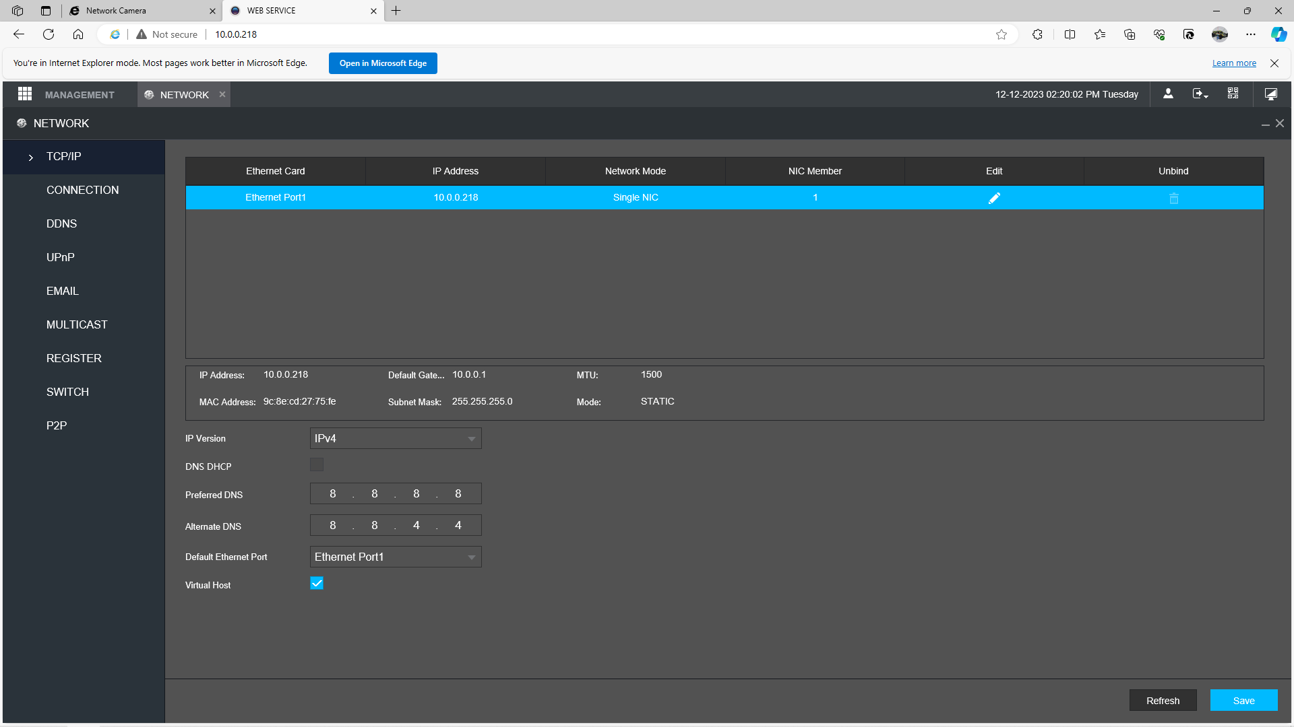Image resolution: width=1294 pixels, height=727 pixels.
Task: Click the user account icon
Action: click(x=1168, y=94)
